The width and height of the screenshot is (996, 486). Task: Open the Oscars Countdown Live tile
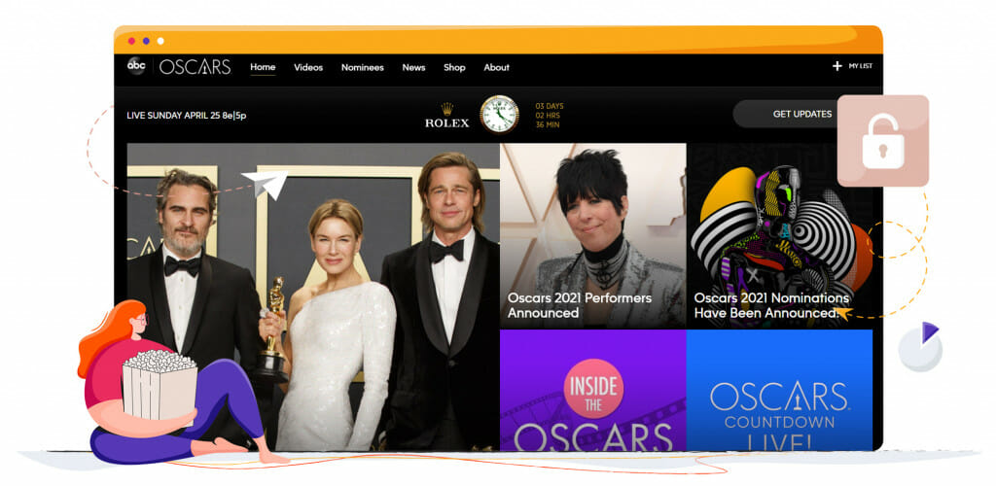coord(779,390)
